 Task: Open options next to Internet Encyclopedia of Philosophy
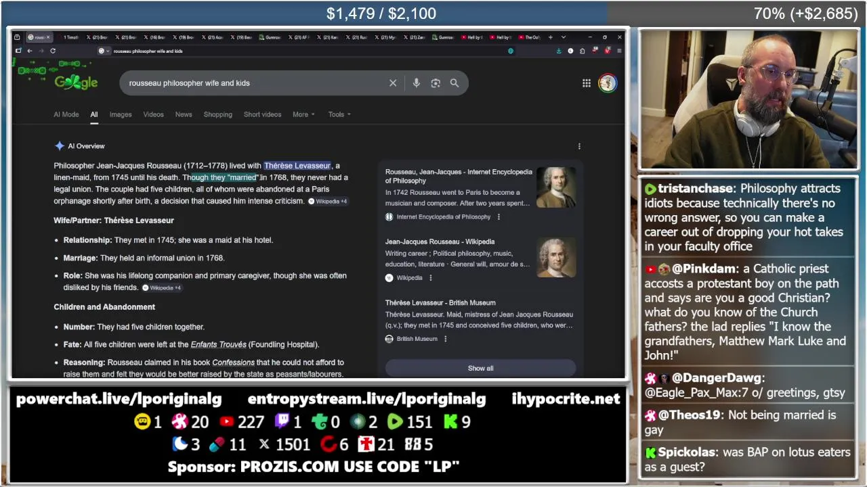click(x=499, y=217)
